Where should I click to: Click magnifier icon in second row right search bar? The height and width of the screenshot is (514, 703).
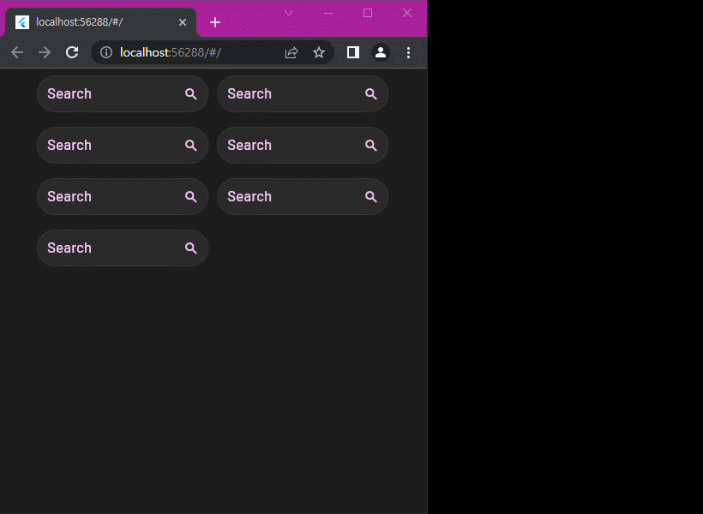(370, 145)
